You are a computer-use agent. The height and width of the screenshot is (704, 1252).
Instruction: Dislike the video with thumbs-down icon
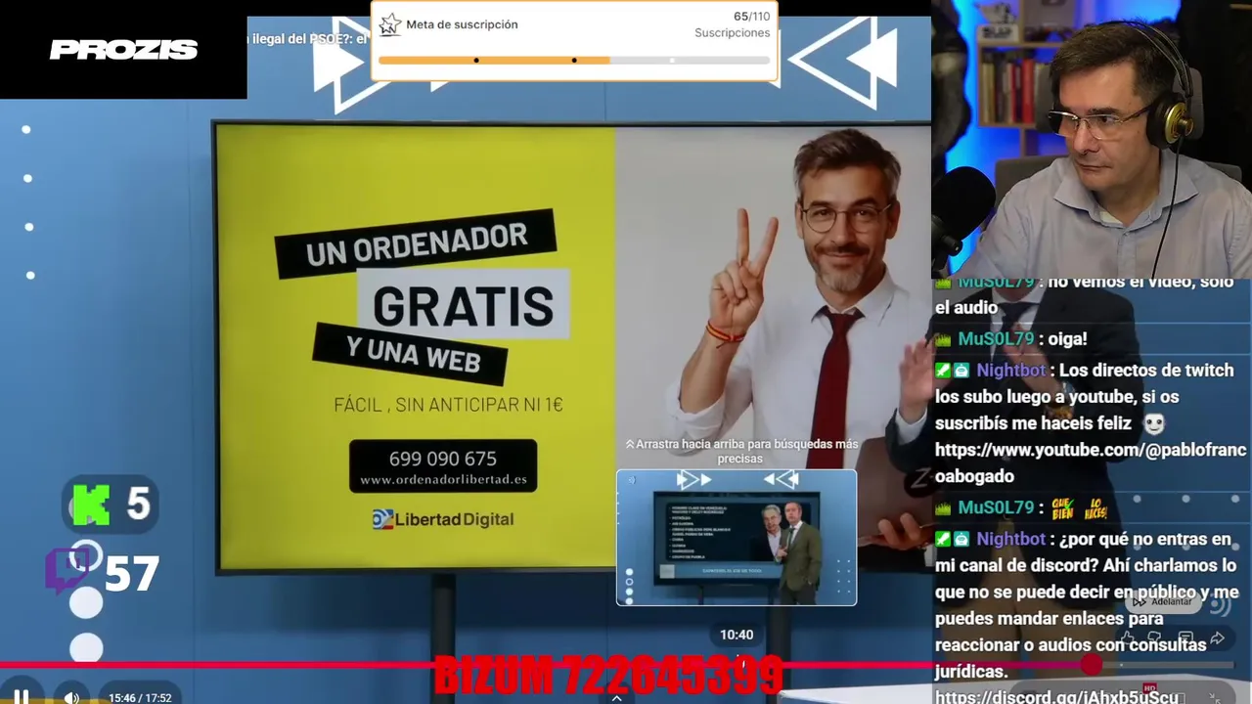(1154, 638)
